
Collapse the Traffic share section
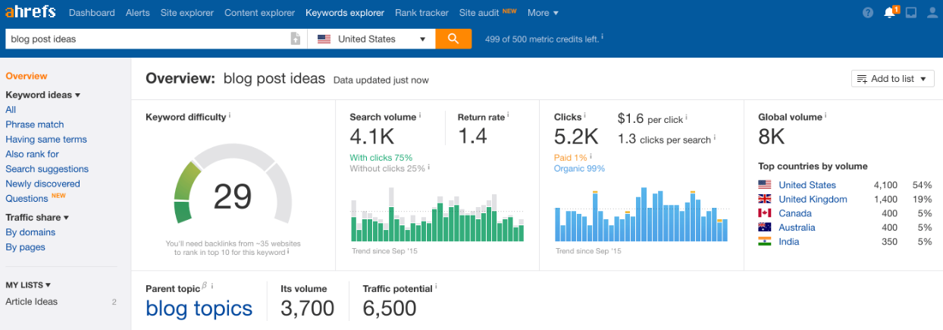coord(37,217)
